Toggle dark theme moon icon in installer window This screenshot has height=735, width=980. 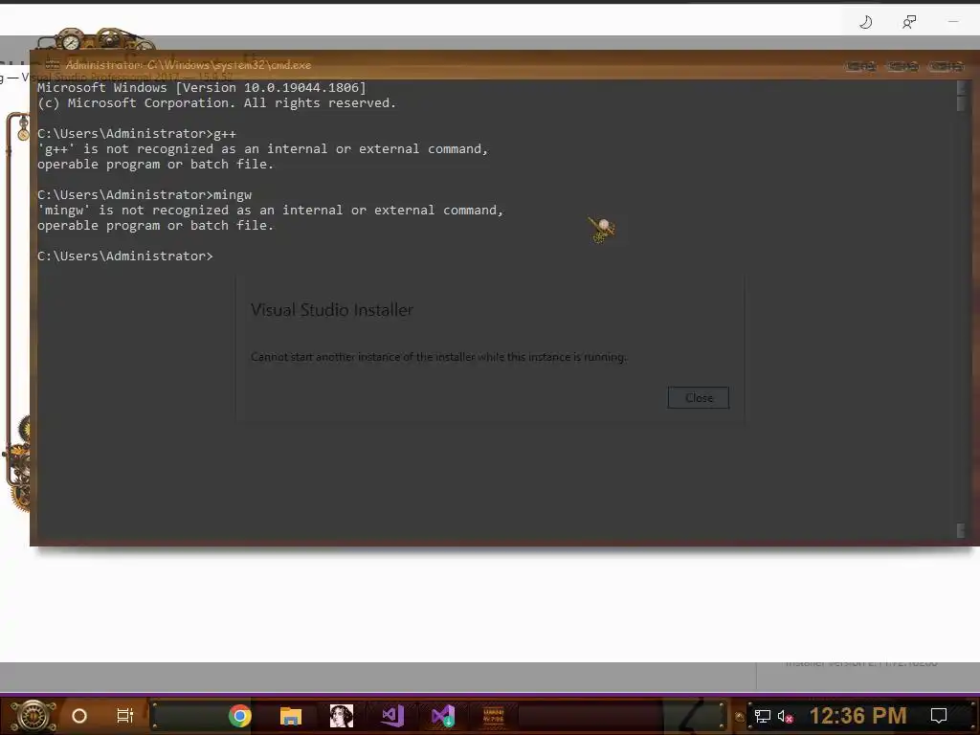pyautogui.click(x=865, y=23)
